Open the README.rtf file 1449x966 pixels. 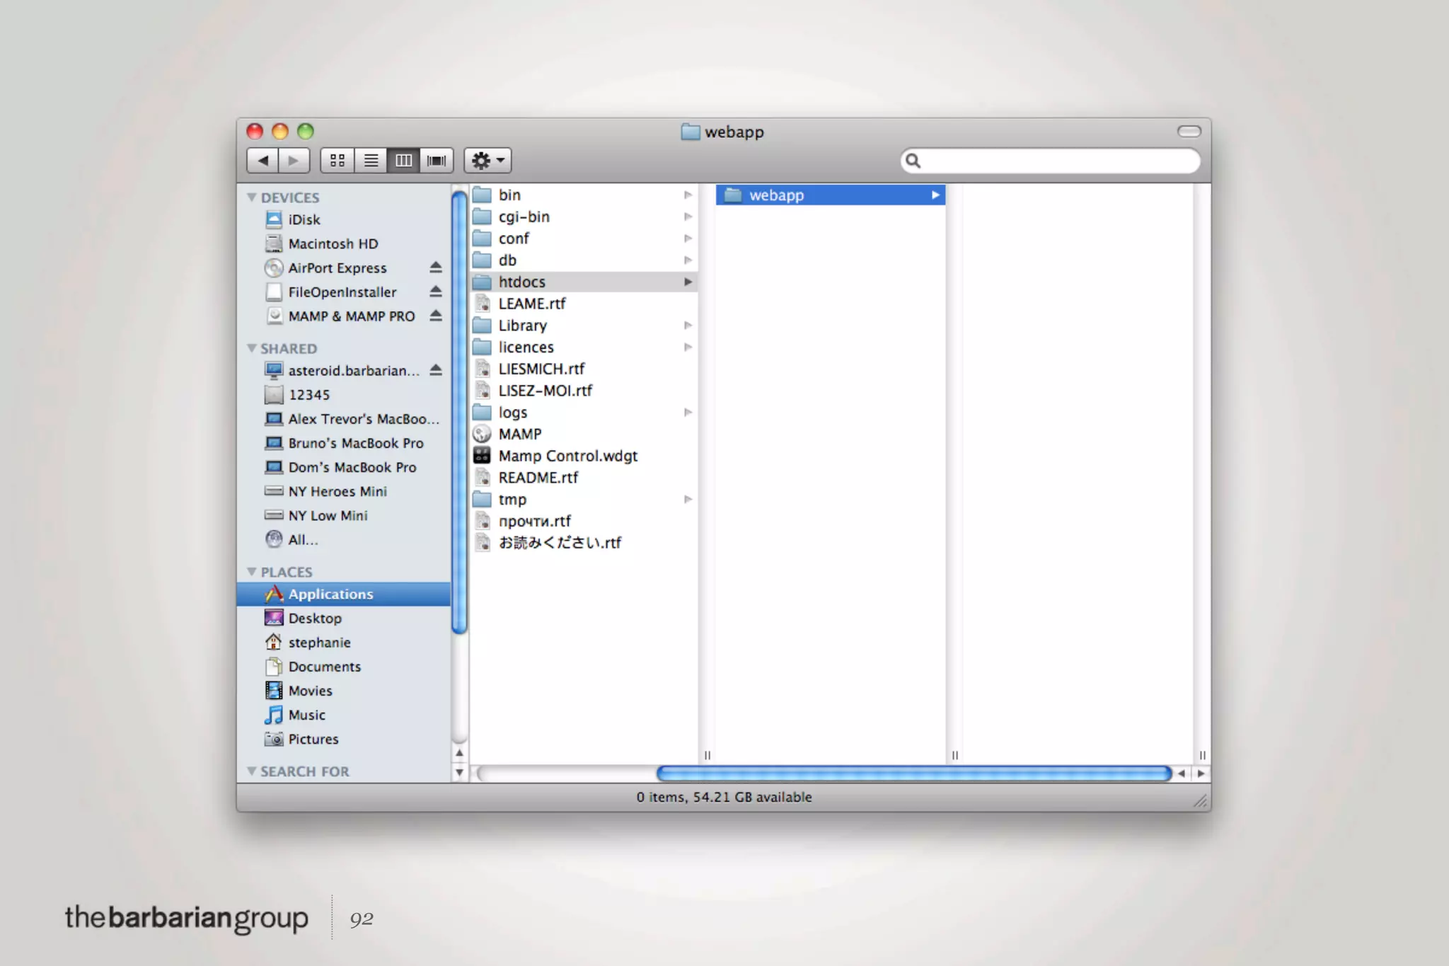(x=538, y=478)
